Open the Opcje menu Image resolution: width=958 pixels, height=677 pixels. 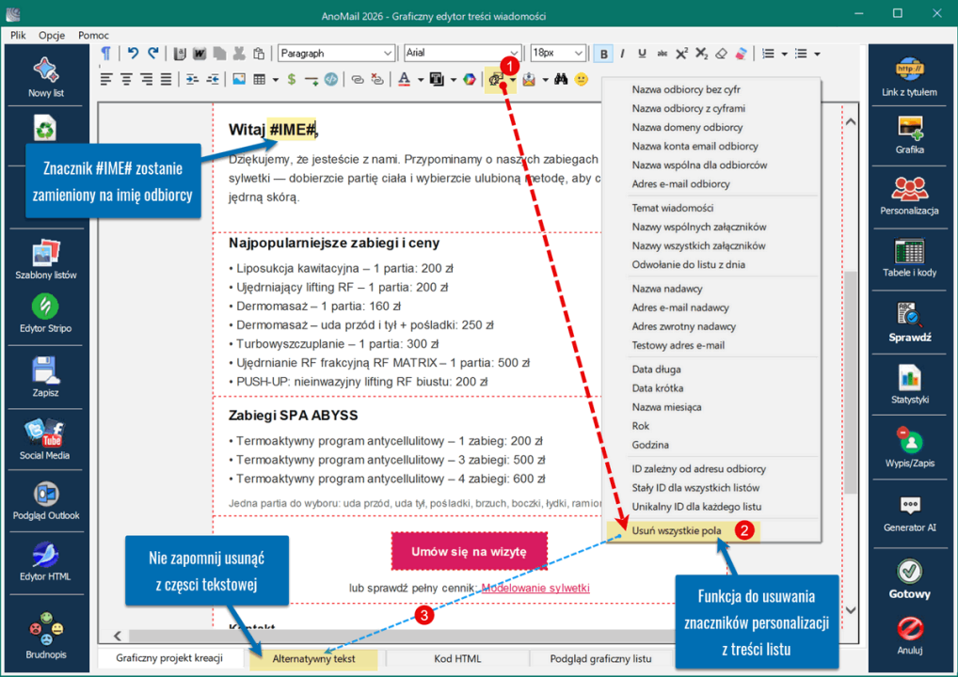[x=52, y=35]
